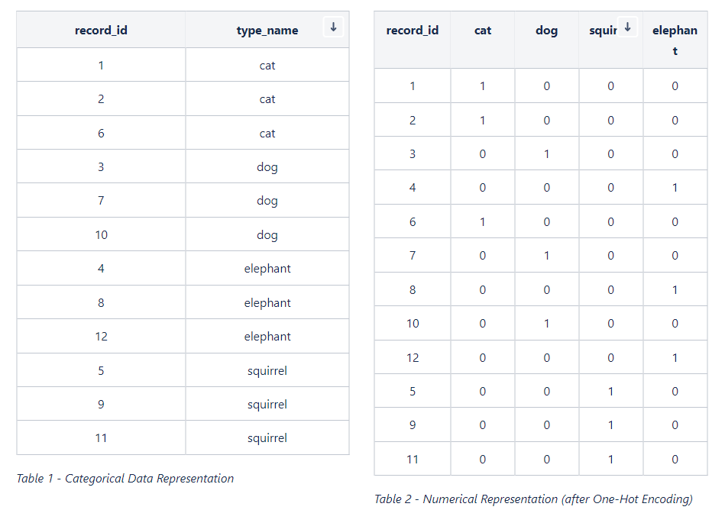Click sort arrow icon on type_name column

pyautogui.click(x=333, y=27)
